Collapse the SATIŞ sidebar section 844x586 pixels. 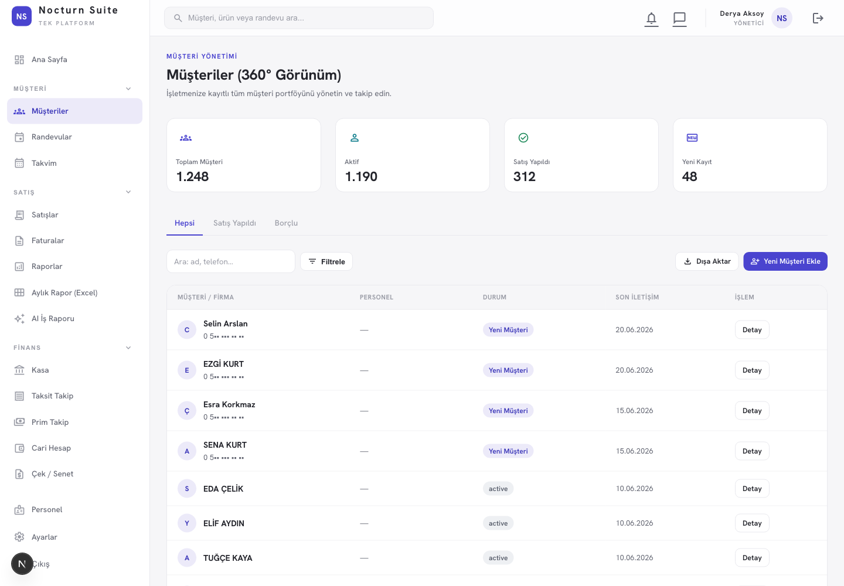(x=128, y=192)
